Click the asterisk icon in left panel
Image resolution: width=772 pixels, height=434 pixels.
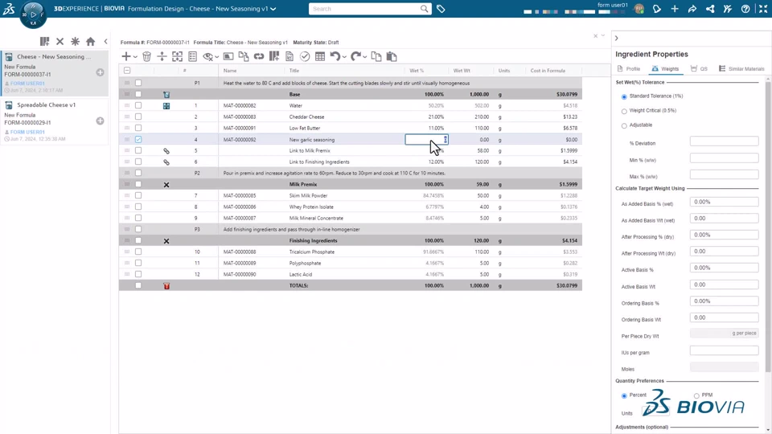[x=76, y=42]
